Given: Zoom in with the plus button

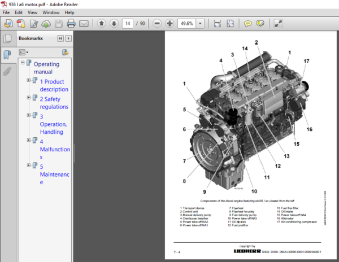Looking at the screenshot, I should pos(169,23).
